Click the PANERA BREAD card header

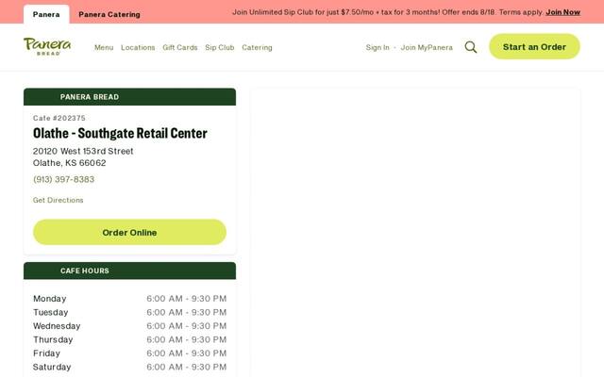tap(129, 97)
